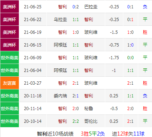This screenshot has width=152, height=137.
Task: Click the half-time score 1:0 in the 21-06-15 row
Action: pos(130,45)
